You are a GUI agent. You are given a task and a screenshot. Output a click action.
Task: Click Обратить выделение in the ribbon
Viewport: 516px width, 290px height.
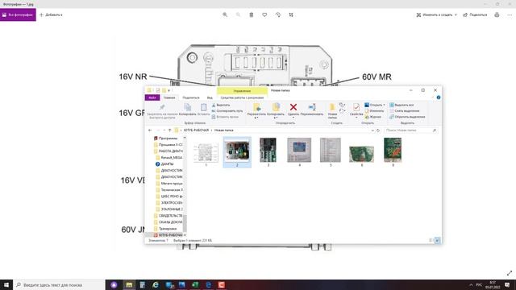tap(407, 117)
